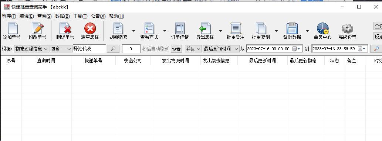Click the 发出物流时间 column header
Image resolution: width=382 pixels, height=141 pixels.
176,61
